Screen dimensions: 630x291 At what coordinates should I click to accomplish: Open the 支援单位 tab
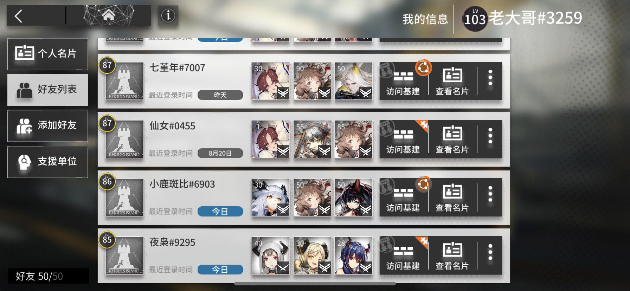[48, 162]
